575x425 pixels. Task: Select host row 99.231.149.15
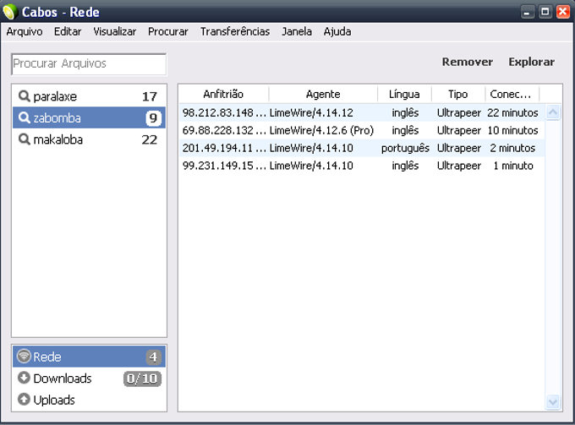coord(362,166)
